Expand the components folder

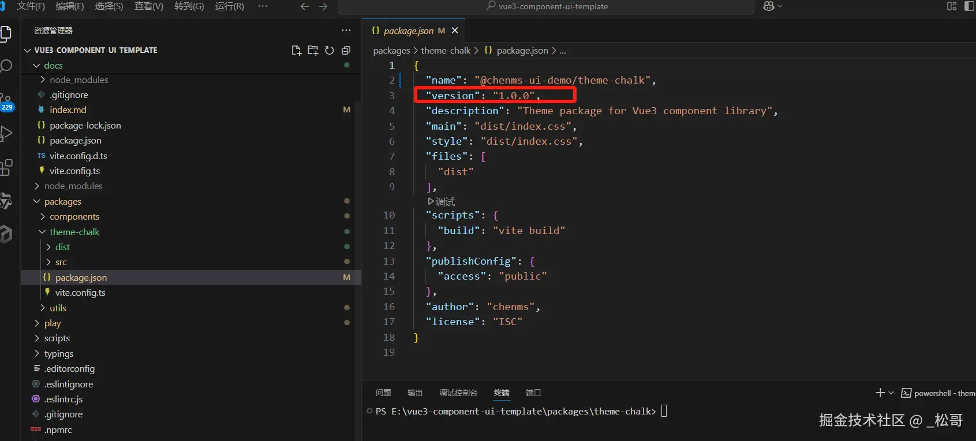(x=74, y=217)
